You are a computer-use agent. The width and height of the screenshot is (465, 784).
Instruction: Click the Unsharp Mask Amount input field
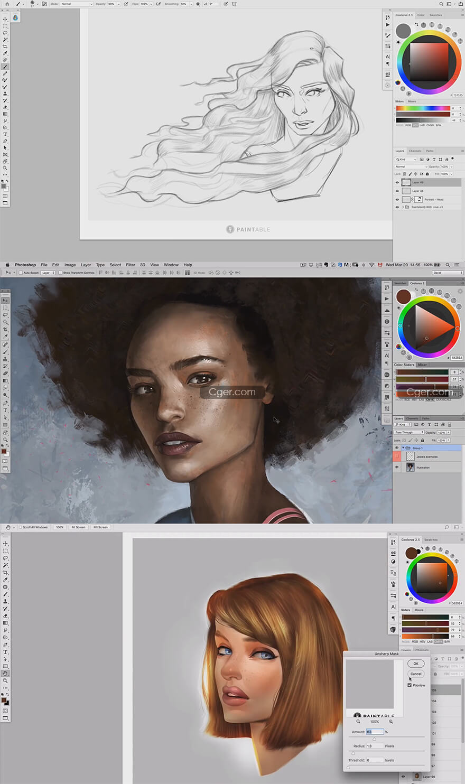(x=375, y=732)
